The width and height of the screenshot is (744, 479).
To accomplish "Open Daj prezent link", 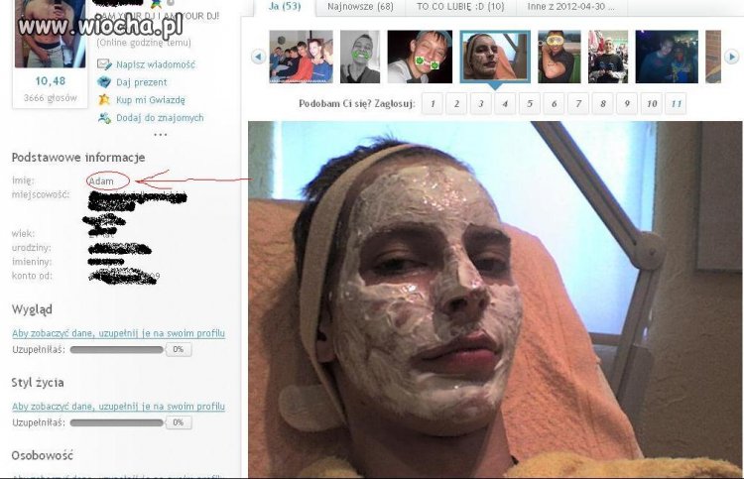I will [142, 82].
